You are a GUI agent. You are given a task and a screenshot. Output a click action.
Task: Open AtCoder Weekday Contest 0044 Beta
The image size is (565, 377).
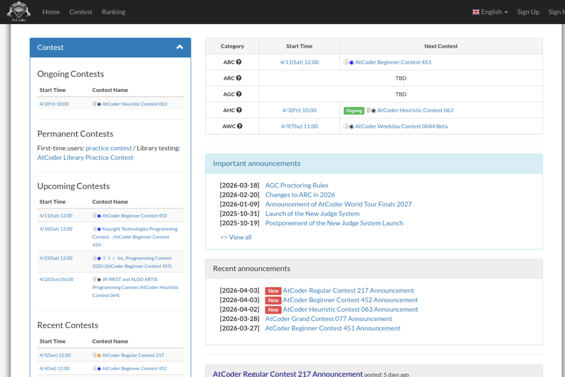click(x=401, y=126)
